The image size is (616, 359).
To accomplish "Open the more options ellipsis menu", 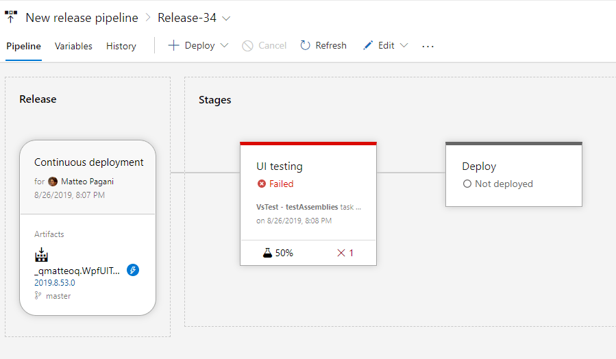I will click(x=428, y=46).
